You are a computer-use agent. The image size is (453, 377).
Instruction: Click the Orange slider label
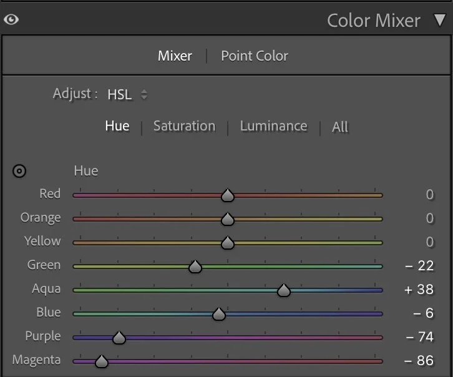point(41,218)
